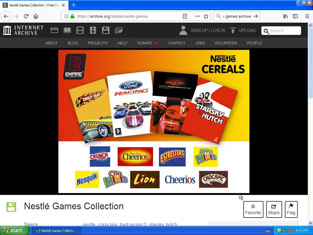Viewport: 313px width, 235px height.
Task: Open the Web archive icon
Action: (54, 30)
